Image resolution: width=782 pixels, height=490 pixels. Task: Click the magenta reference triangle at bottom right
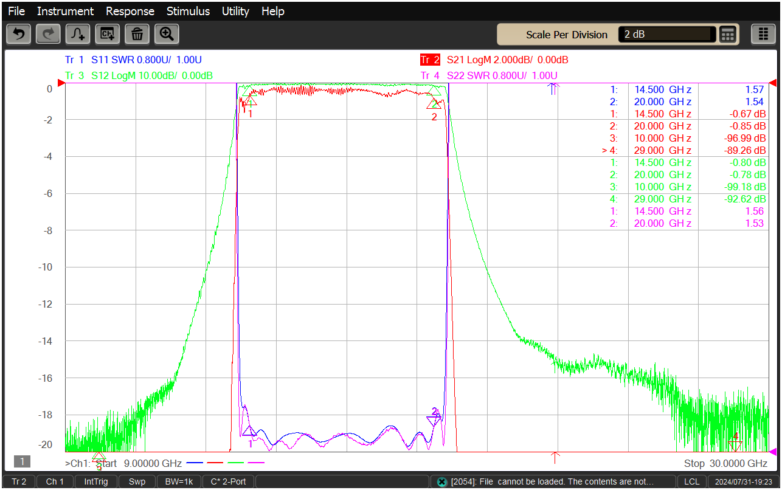(x=773, y=452)
